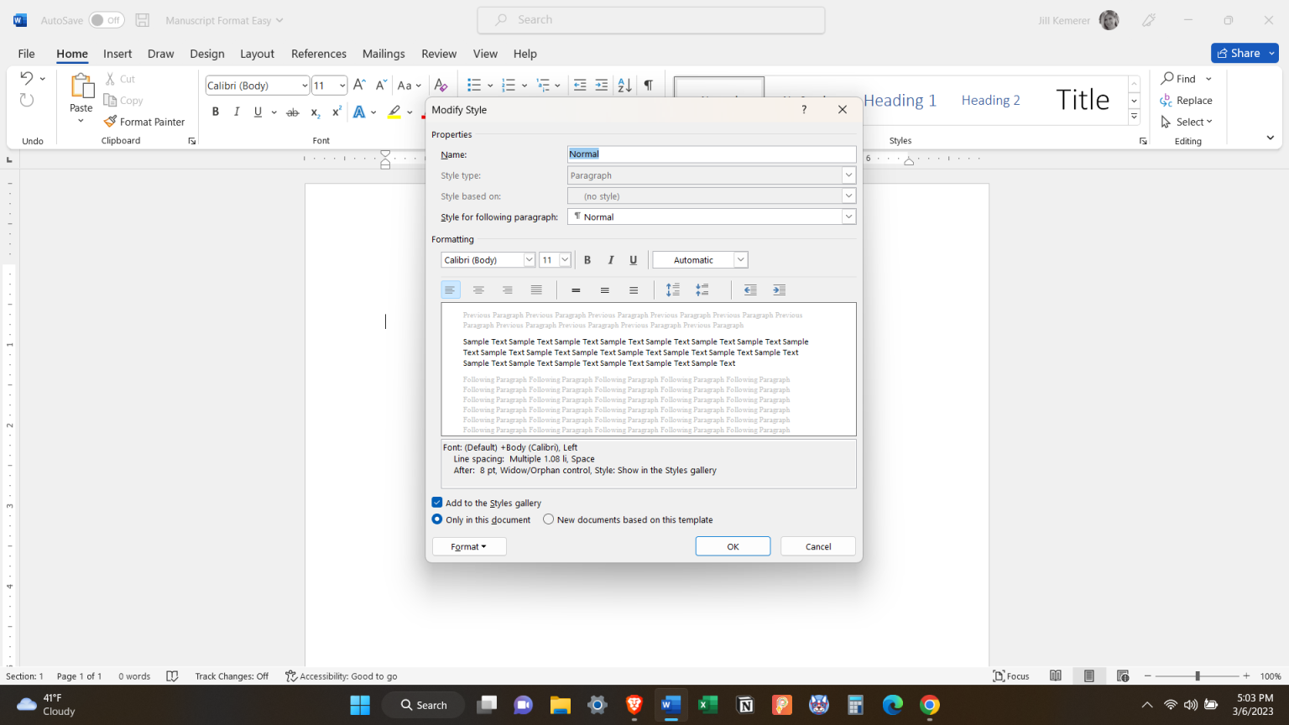The width and height of the screenshot is (1289, 725).
Task: Decrease paragraph spacing in dialog
Action: point(702,289)
